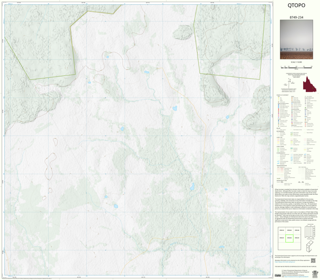Click the TRANSPORTATION legend heading

pyautogui.click(x=282, y=166)
